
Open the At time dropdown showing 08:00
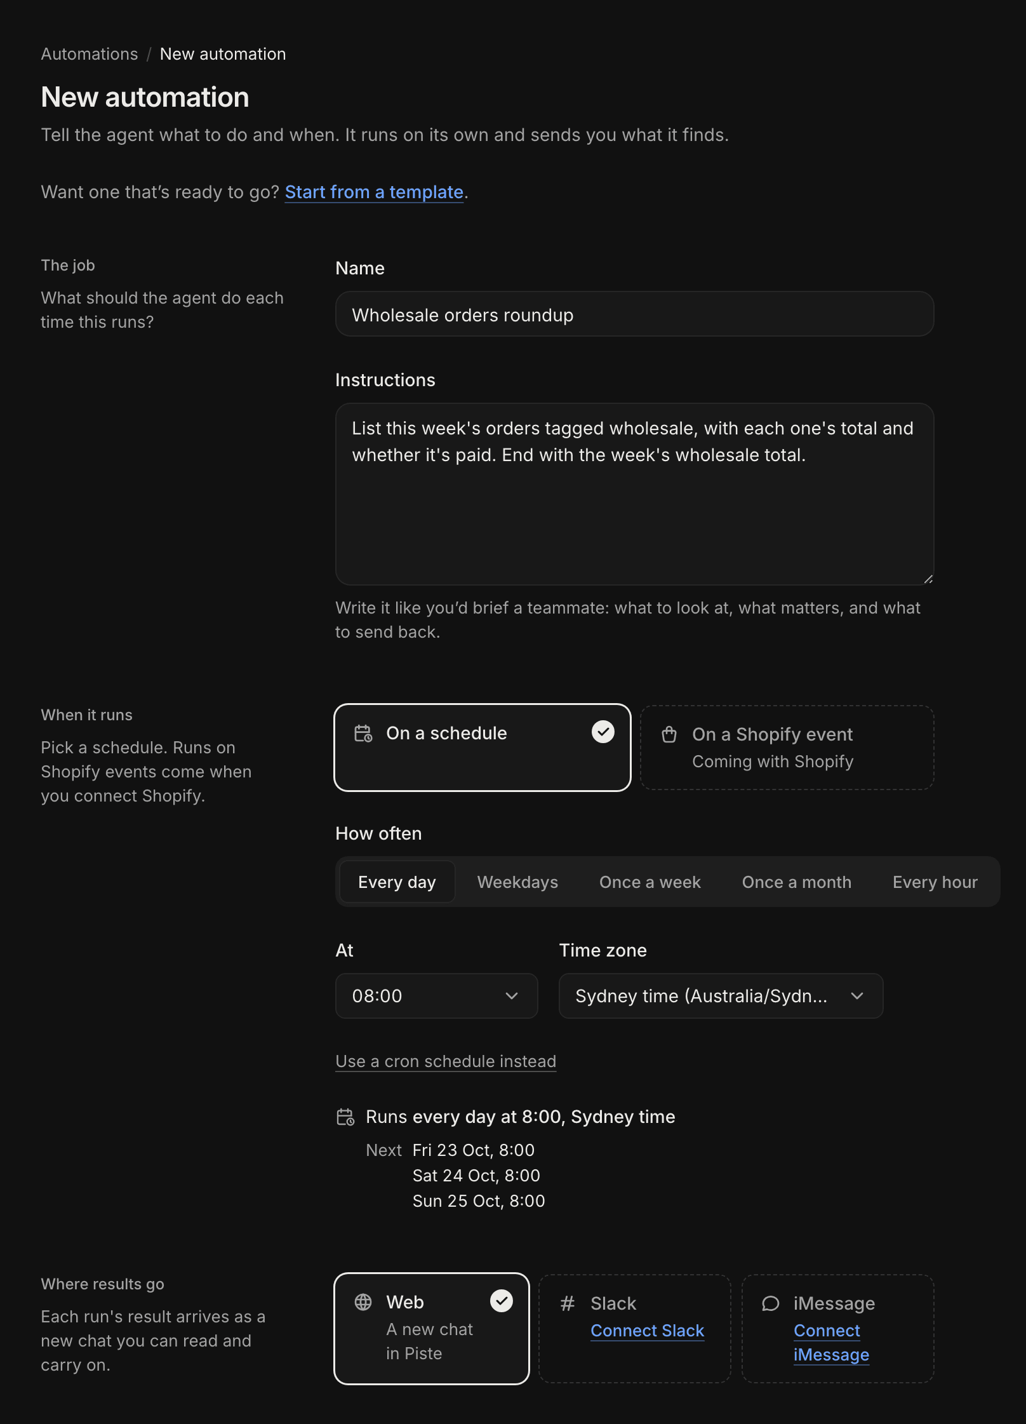437,996
